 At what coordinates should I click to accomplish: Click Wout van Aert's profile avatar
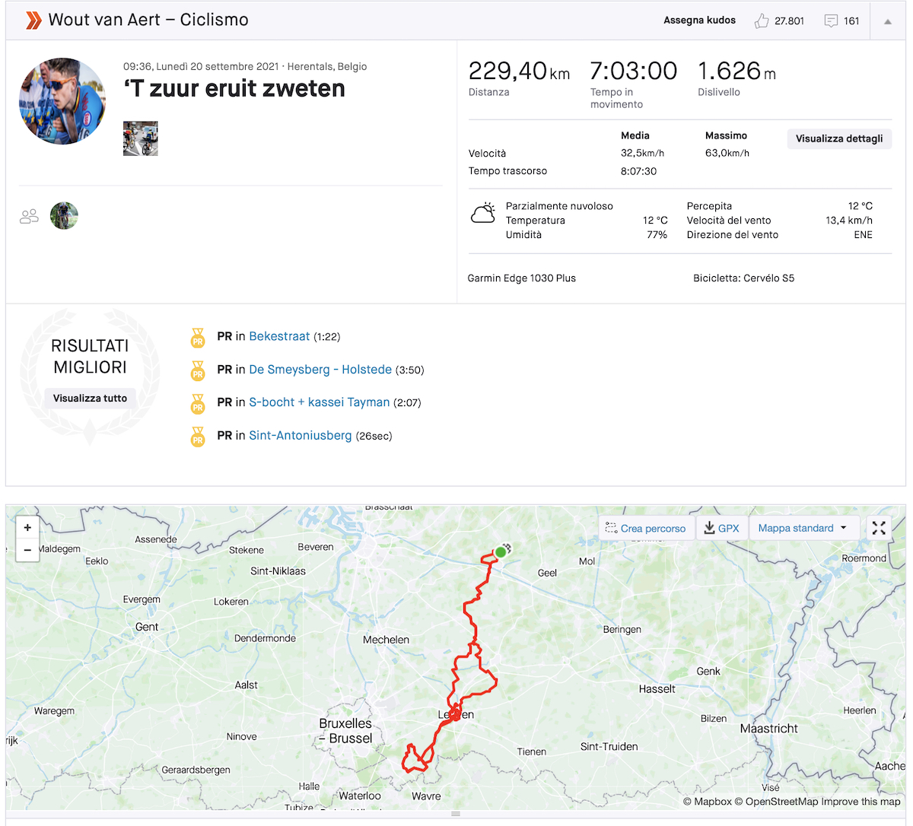(x=62, y=101)
